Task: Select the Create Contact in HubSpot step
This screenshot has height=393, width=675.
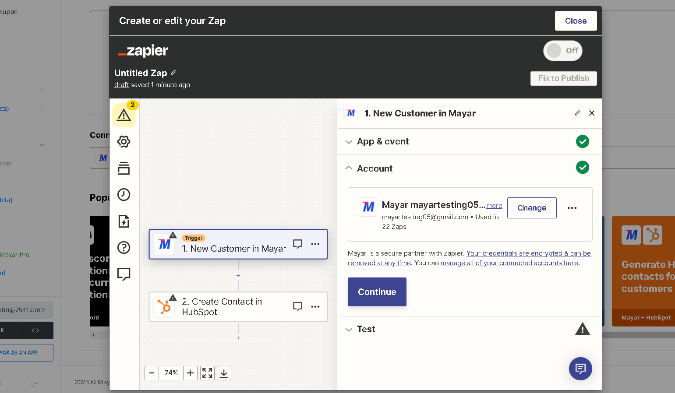Action: [238, 307]
